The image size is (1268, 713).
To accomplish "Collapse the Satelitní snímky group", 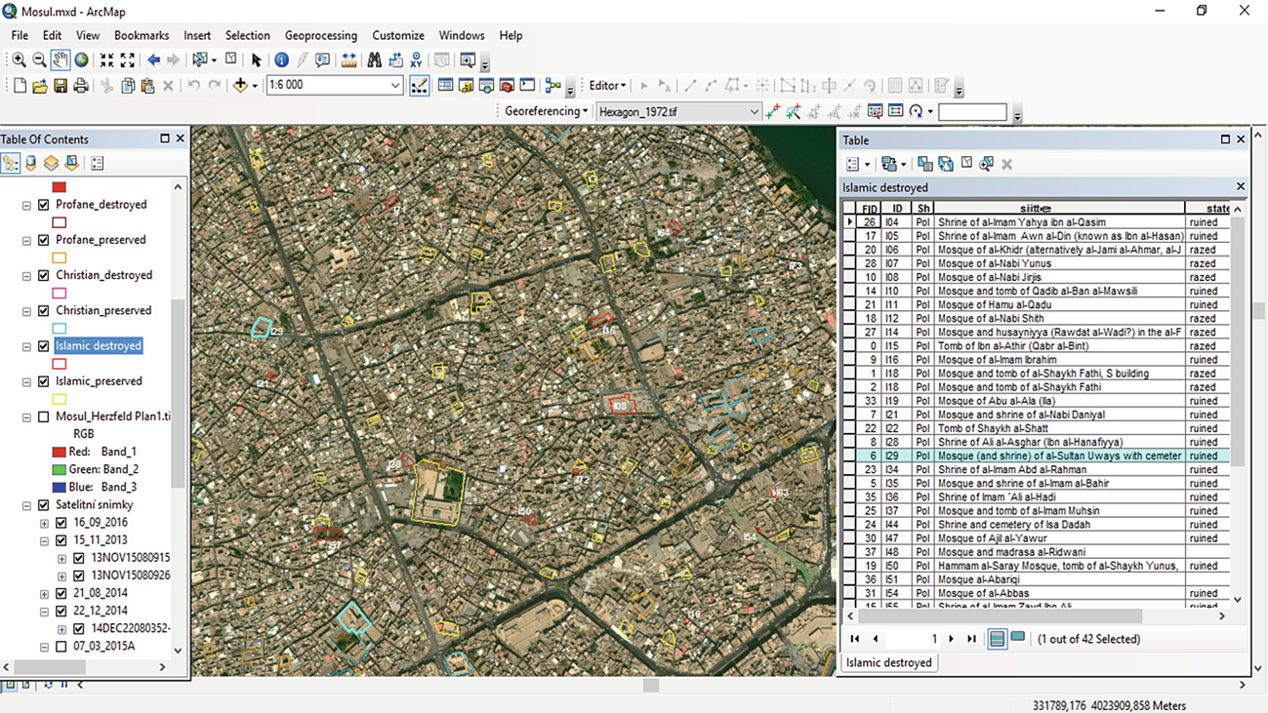I will click(27, 505).
